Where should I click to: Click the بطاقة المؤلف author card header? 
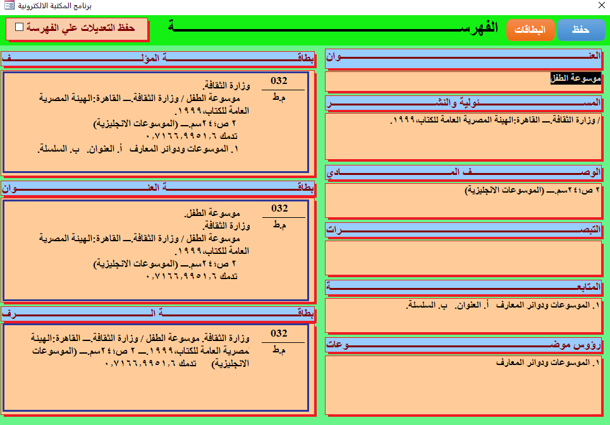(158, 58)
